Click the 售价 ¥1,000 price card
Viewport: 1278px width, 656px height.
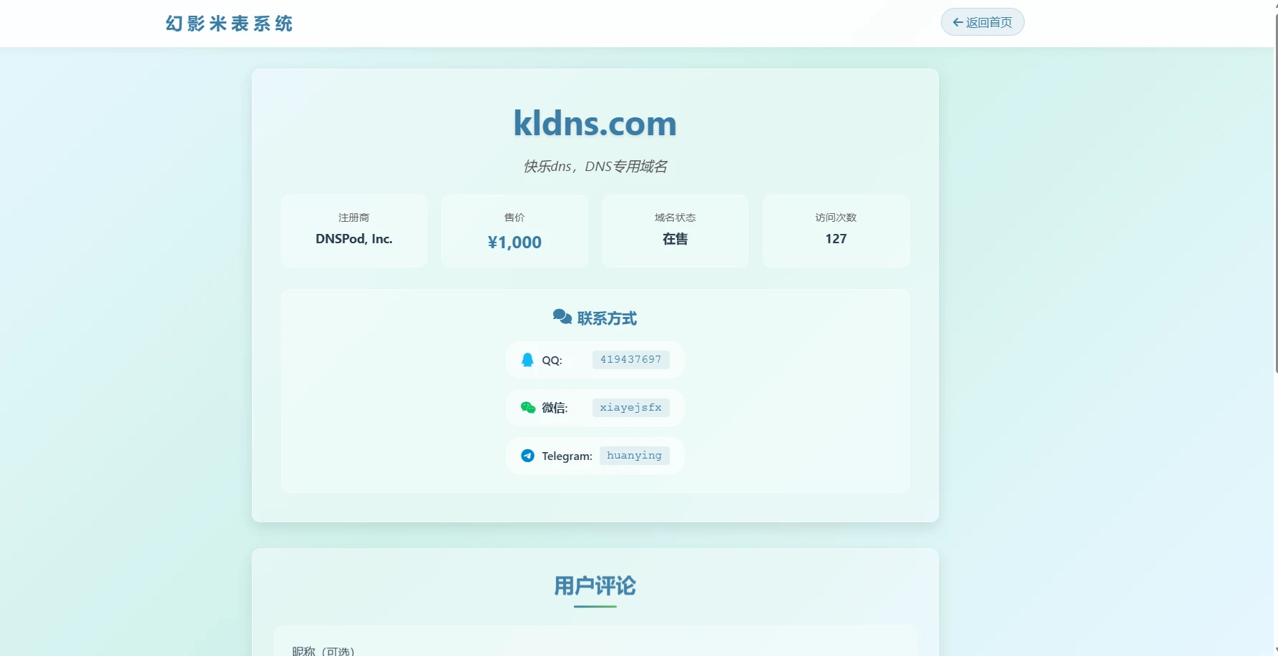514,231
